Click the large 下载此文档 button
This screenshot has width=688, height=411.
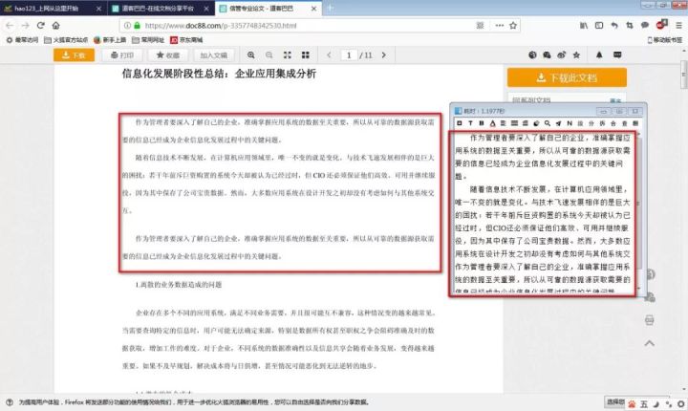tap(567, 77)
